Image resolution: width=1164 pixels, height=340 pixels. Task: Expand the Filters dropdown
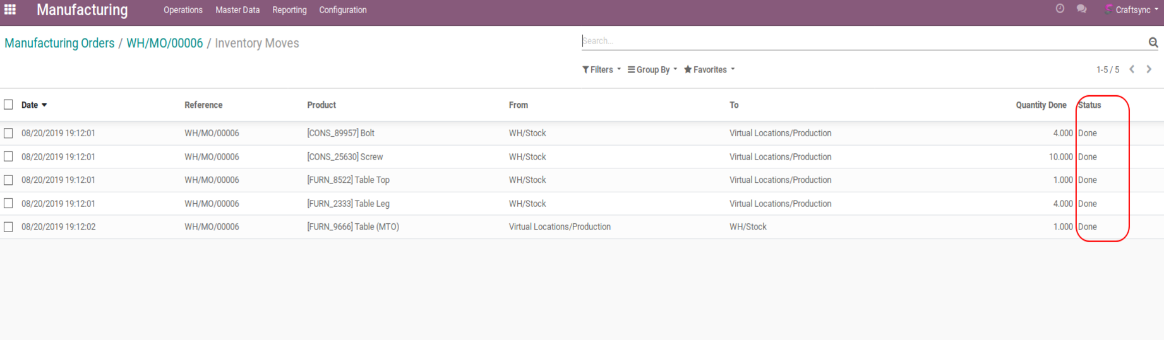[x=601, y=69]
